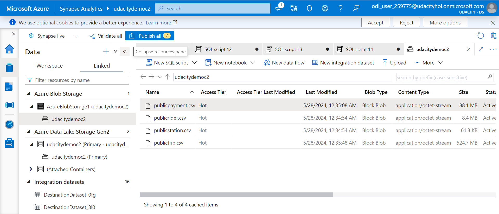The height and width of the screenshot is (214, 499).
Task: Accept the optional cookies
Action: (x=375, y=23)
